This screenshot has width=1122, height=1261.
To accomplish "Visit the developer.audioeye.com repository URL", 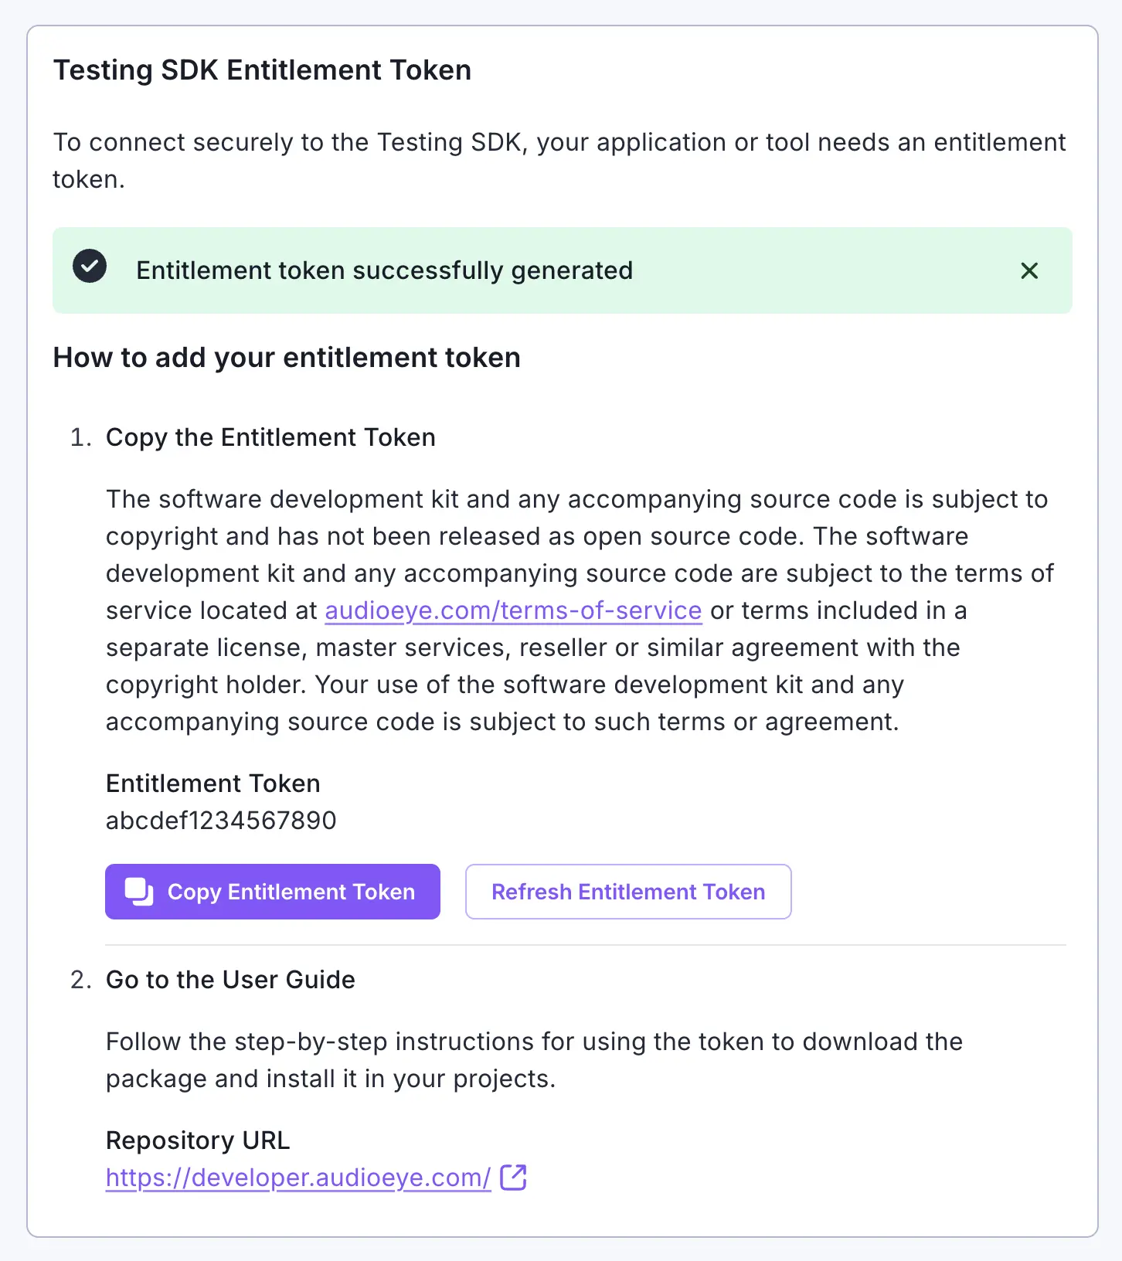I will pos(297,1177).
